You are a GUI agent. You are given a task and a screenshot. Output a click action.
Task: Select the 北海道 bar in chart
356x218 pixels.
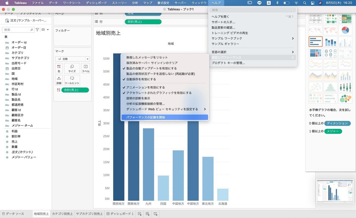coord(223,195)
